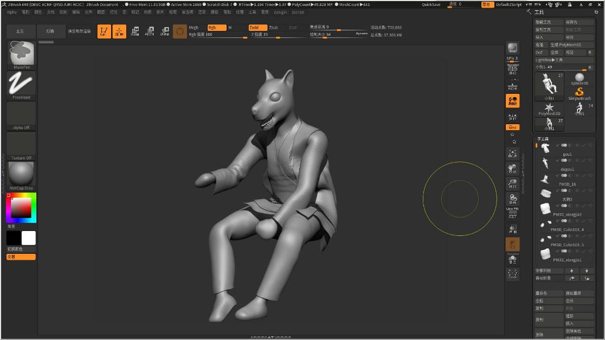
Task: Click the Frame view icon
Action: [512, 154]
